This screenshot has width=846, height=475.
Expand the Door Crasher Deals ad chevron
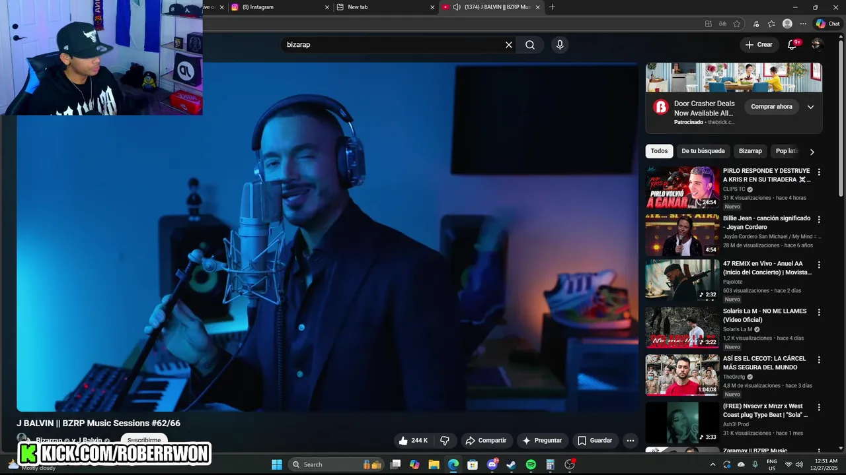(x=810, y=107)
